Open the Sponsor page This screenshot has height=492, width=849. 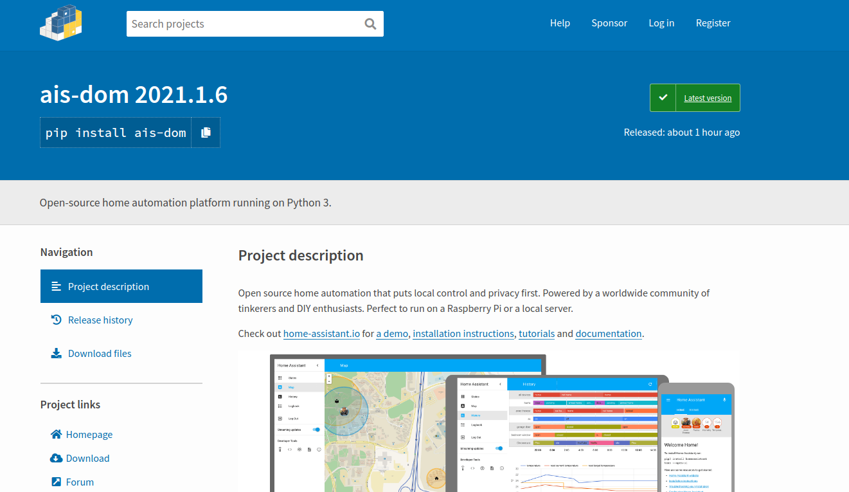[609, 23]
